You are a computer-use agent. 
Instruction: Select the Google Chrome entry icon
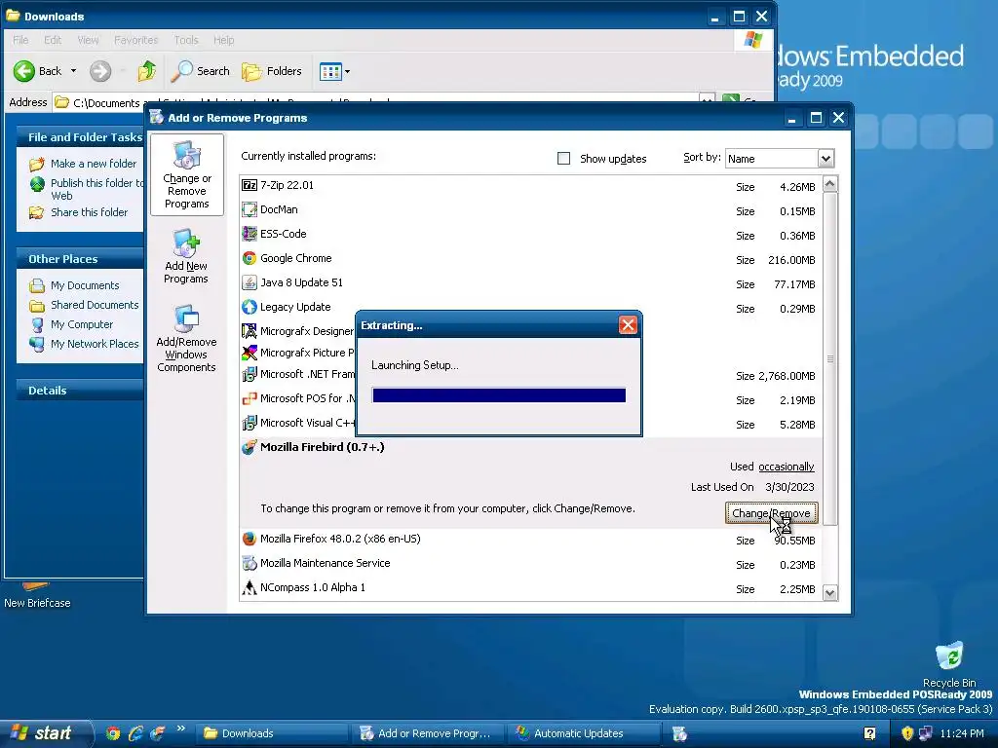pos(249,258)
